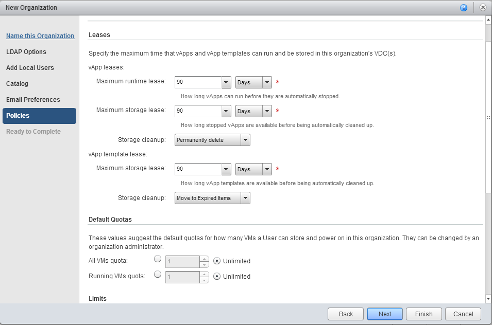Open Email Preferences step
This screenshot has width=492, height=325.
click(33, 100)
